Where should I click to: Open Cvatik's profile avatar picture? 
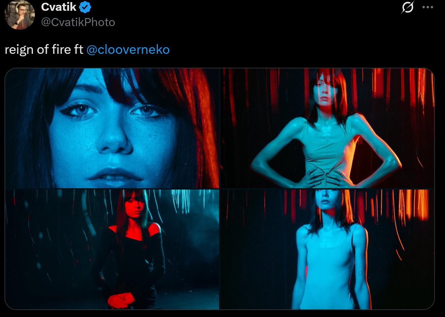tap(20, 15)
